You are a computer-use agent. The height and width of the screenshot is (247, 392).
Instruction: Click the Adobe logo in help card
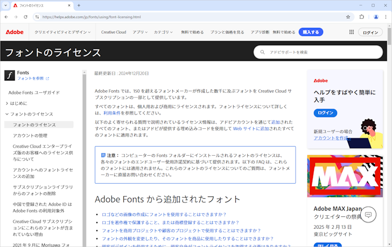(321, 81)
